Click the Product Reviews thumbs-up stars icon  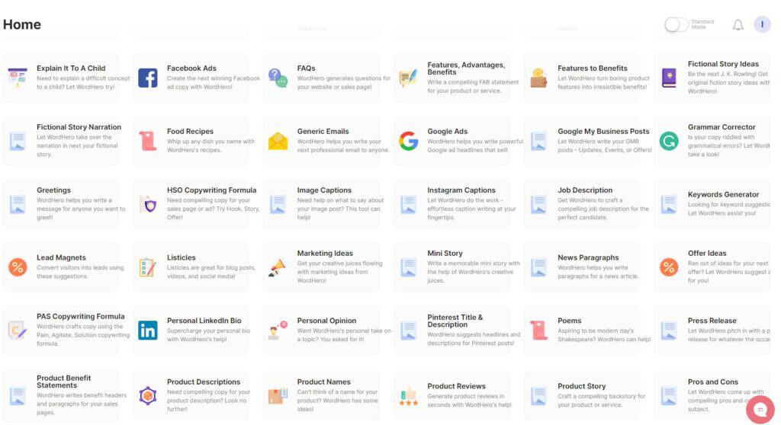coord(409,396)
